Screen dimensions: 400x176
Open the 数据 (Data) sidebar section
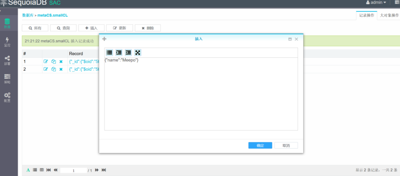(x=7, y=23)
